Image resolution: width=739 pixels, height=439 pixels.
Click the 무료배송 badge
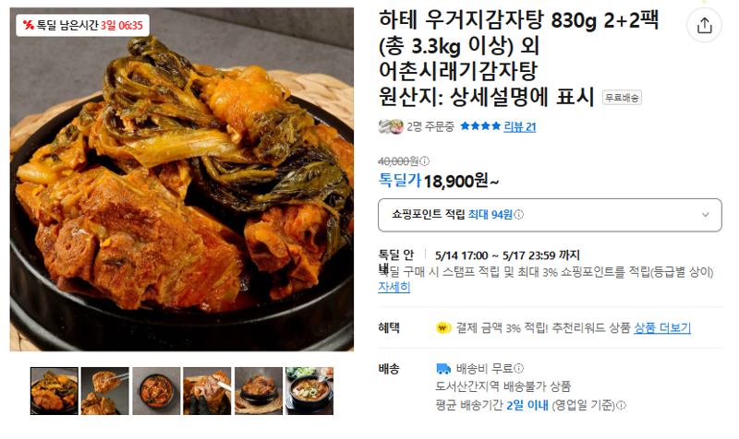[622, 98]
